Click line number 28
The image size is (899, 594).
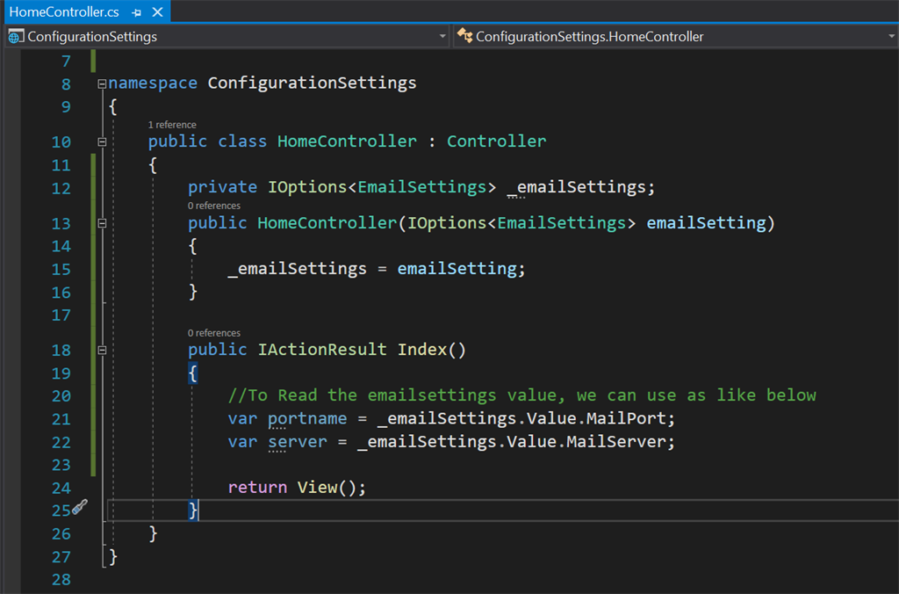click(x=61, y=580)
